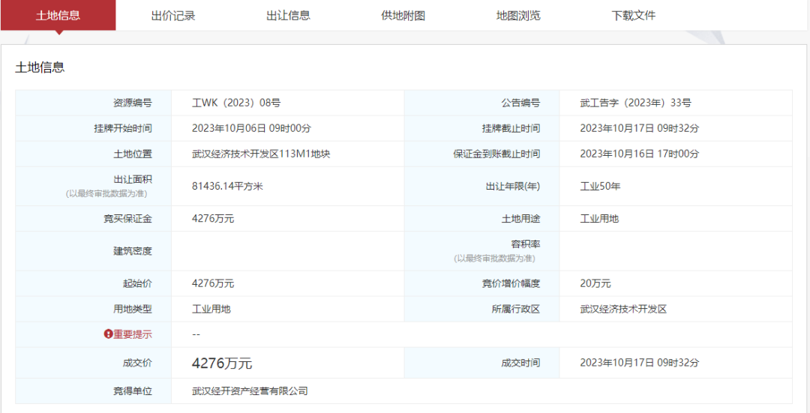Click the 竞买保证金 label
This screenshot has width=810, height=413.
point(128,219)
